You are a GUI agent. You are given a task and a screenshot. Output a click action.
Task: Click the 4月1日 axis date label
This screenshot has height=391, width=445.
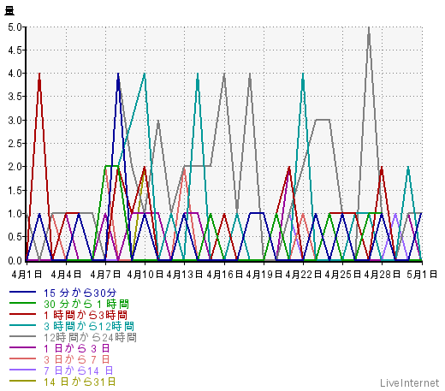coord(27,275)
